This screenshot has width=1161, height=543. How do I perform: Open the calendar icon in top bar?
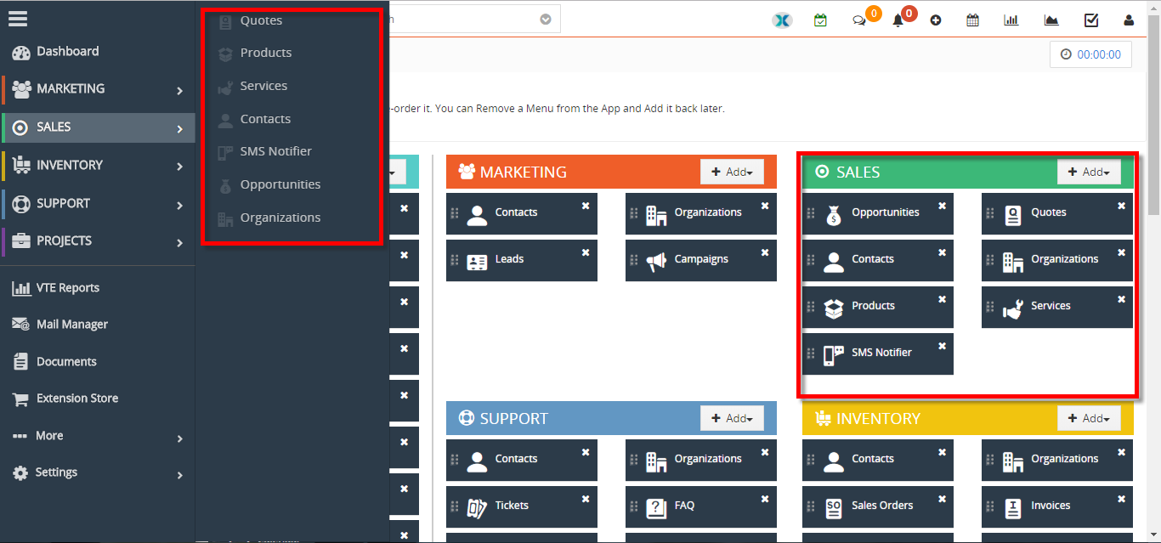pyautogui.click(x=972, y=20)
